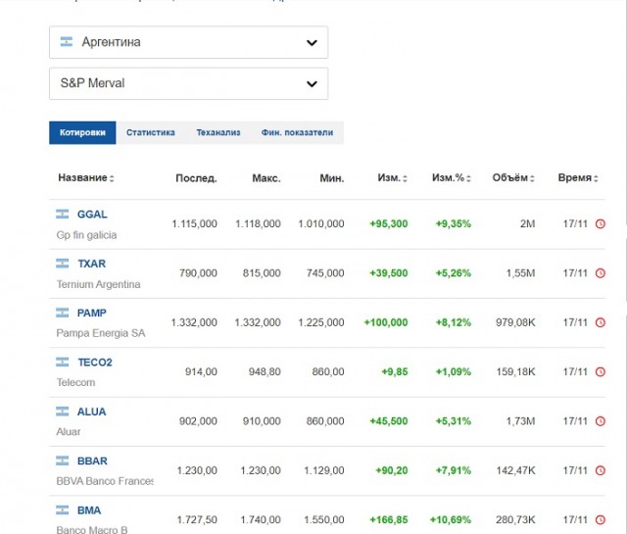Viewport: 627px width, 534px height.
Task: Click the +7,91% change for BBAR
Action: tap(453, 470)
